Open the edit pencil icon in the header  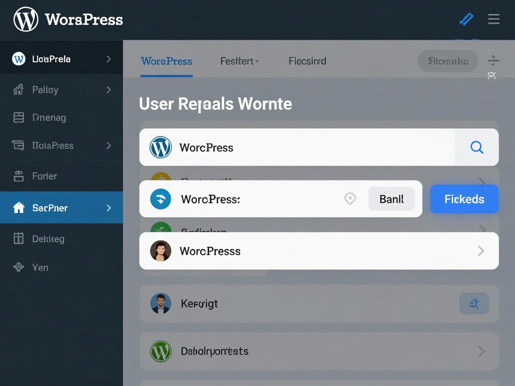point(466,19)
